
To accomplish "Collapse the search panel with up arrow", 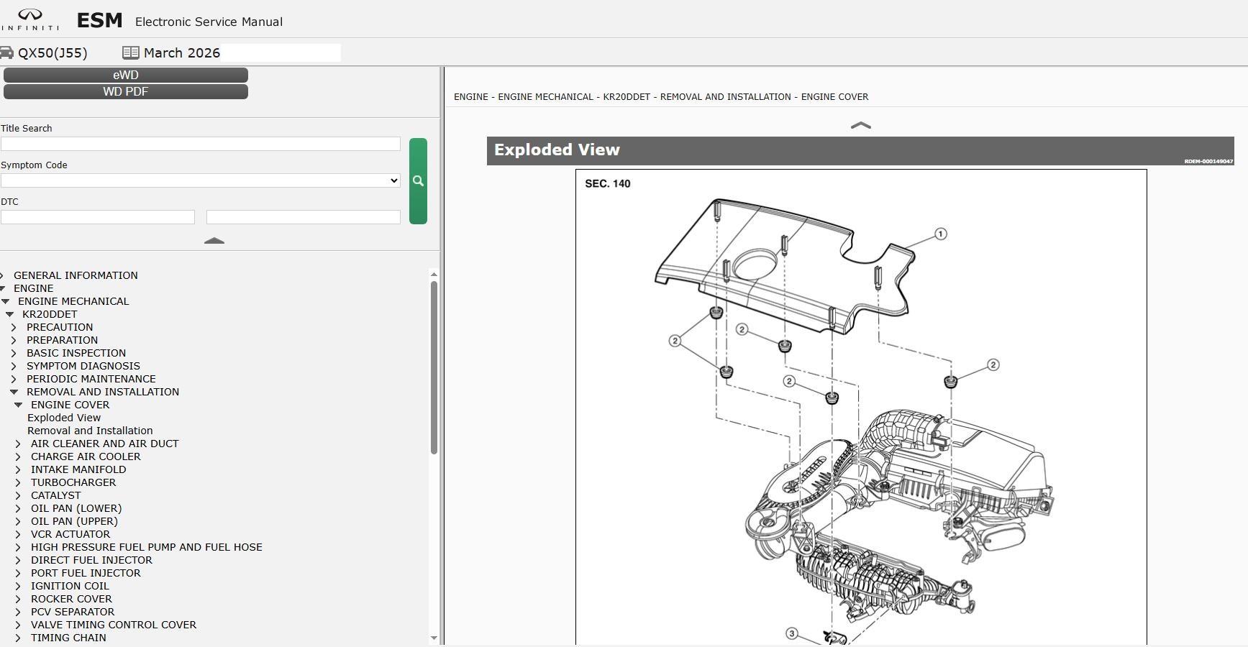I will tap(214, 241).
